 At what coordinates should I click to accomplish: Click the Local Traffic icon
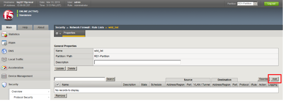click(x=4, y=59)
